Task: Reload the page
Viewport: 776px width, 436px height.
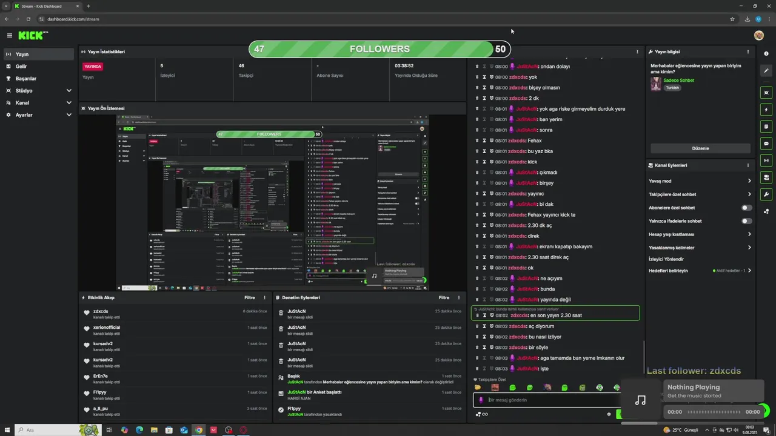Action: pyautogui.click(x=28, y=19)
